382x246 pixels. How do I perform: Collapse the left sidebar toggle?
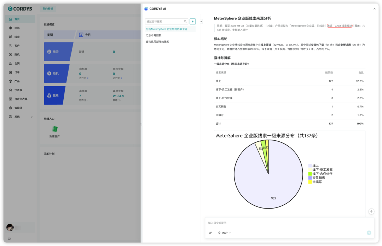9,239
